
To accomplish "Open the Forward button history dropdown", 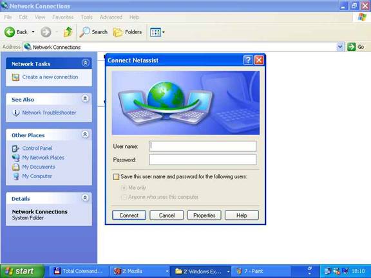I will 57,32.
